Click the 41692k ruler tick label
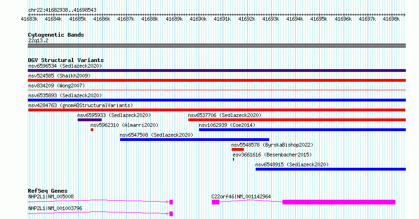This screenshot has width=419, height=219. click(246, 19)
